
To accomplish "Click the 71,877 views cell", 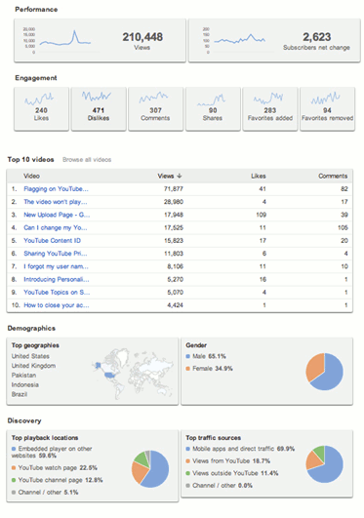I will 174,189.
